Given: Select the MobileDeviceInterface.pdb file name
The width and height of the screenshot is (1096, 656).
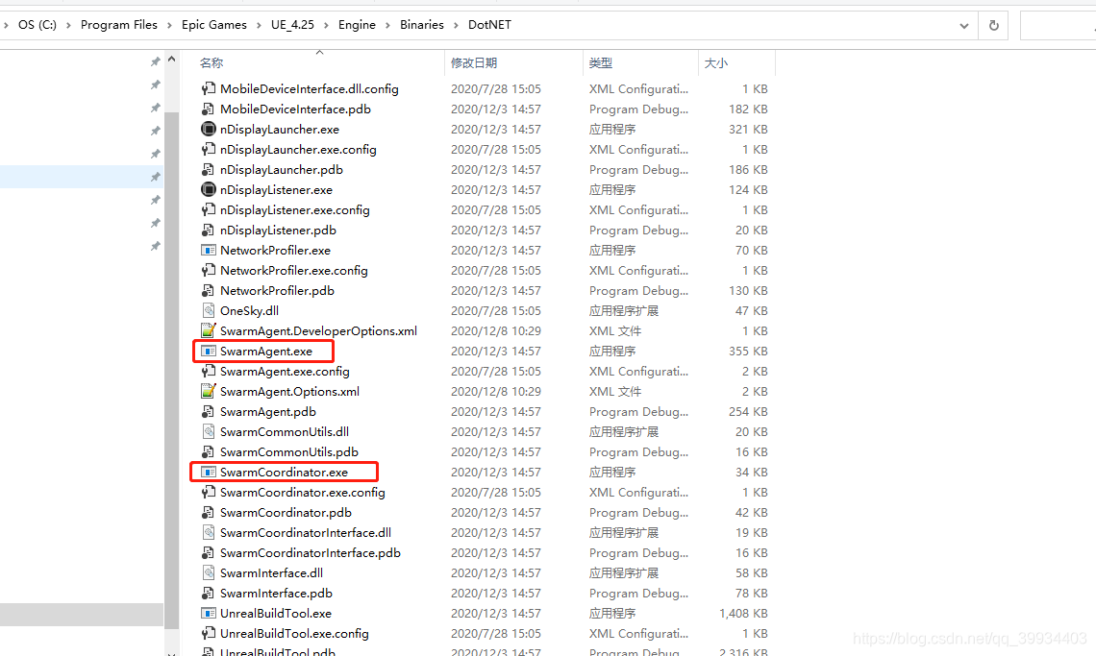Looking at the screenshot, I should (296, 109).
